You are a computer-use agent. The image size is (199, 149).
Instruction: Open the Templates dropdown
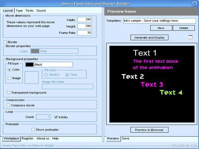coord(160,21)
